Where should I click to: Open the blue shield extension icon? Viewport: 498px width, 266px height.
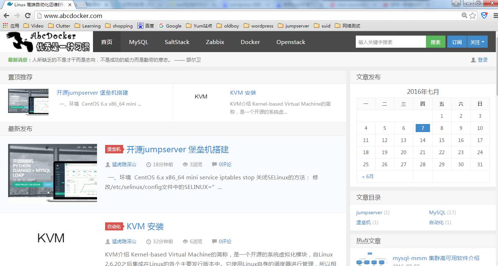(484, 15)
